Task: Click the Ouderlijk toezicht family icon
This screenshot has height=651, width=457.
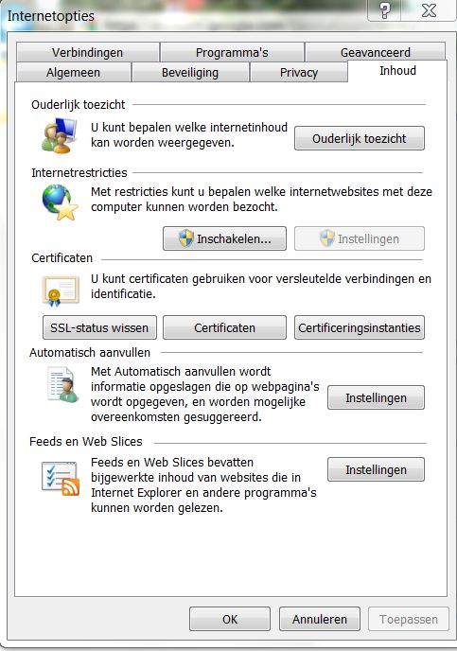Action: tap(60, 135)
